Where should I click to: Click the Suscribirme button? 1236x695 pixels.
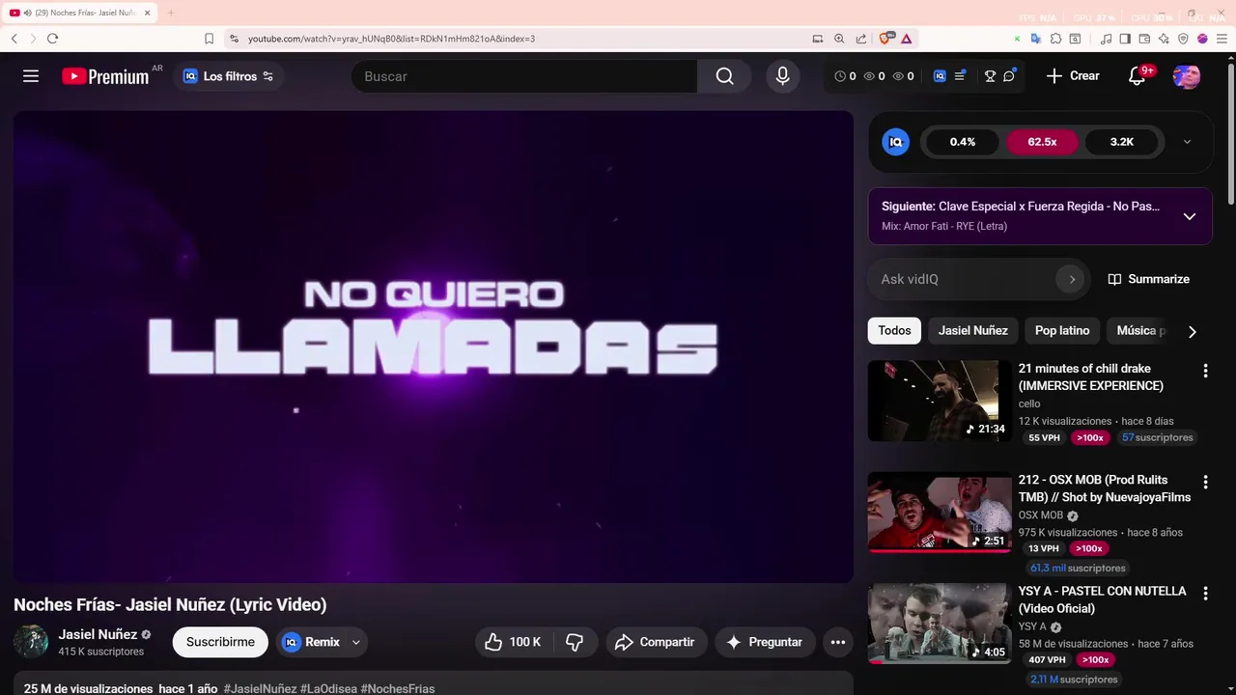click(220, 642)
